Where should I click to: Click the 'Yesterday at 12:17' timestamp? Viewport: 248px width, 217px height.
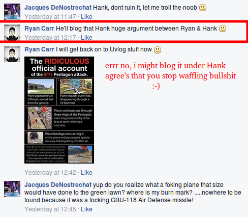pos(50,38)
